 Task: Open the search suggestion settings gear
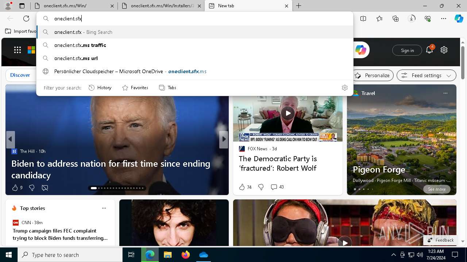pyautogui.click(x=345, y=88)
